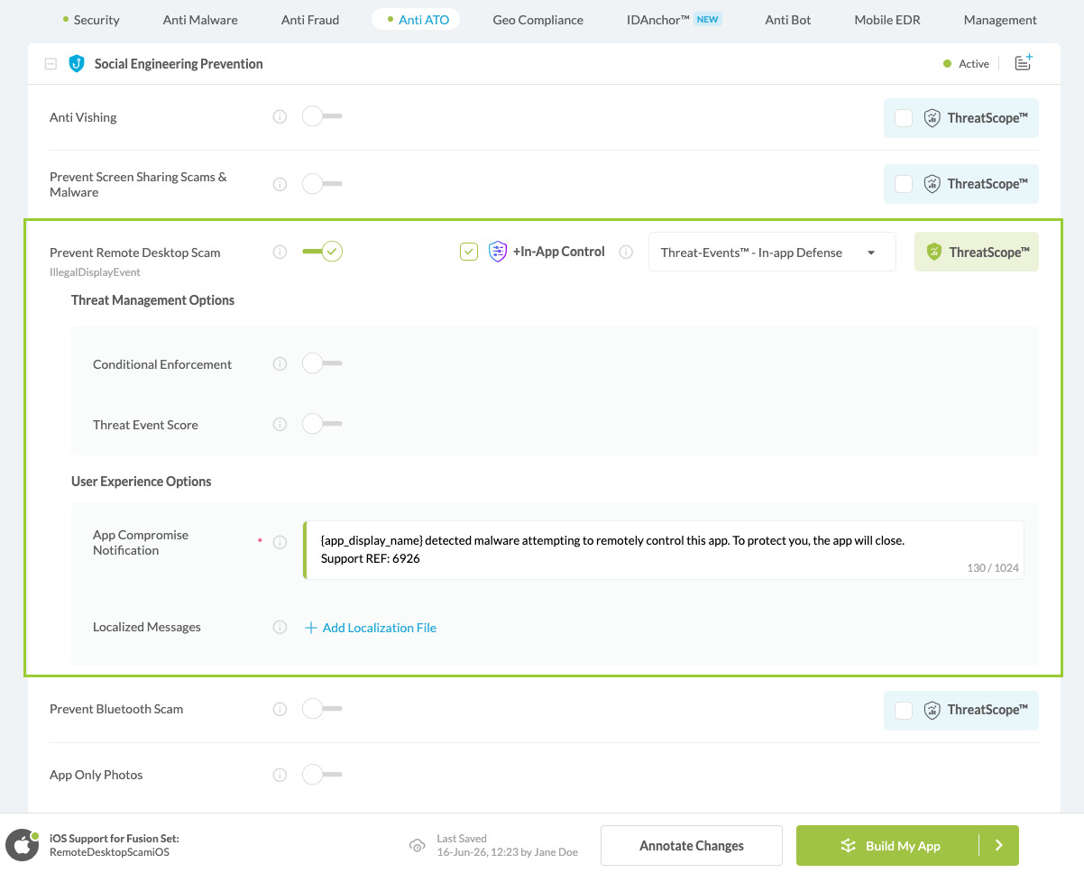Check ThreatScope box for Prevent Bluetooth Scam
Image resolution: width=1084 pixels, height=873 pixels.
(904, 711)
